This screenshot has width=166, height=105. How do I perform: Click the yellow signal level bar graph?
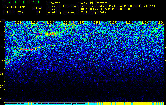click(130, 103)
